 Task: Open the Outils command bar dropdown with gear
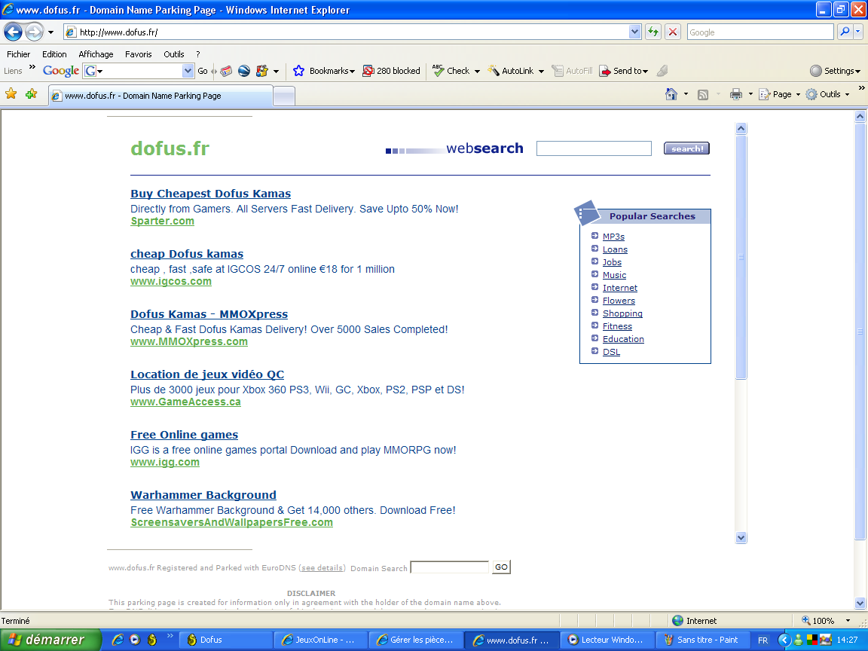(827, 94)
